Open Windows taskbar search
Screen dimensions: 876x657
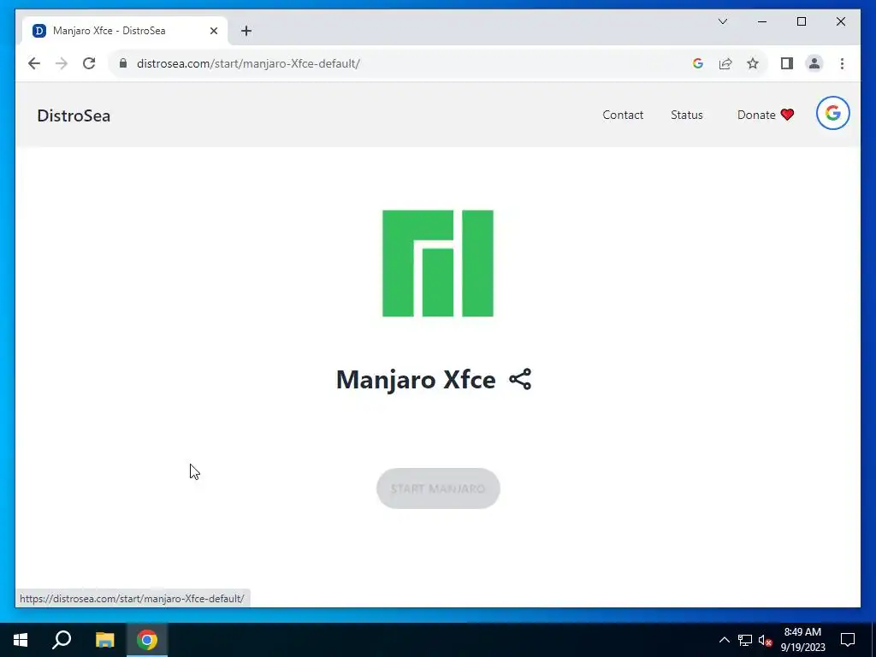click(x=62, y=640)
